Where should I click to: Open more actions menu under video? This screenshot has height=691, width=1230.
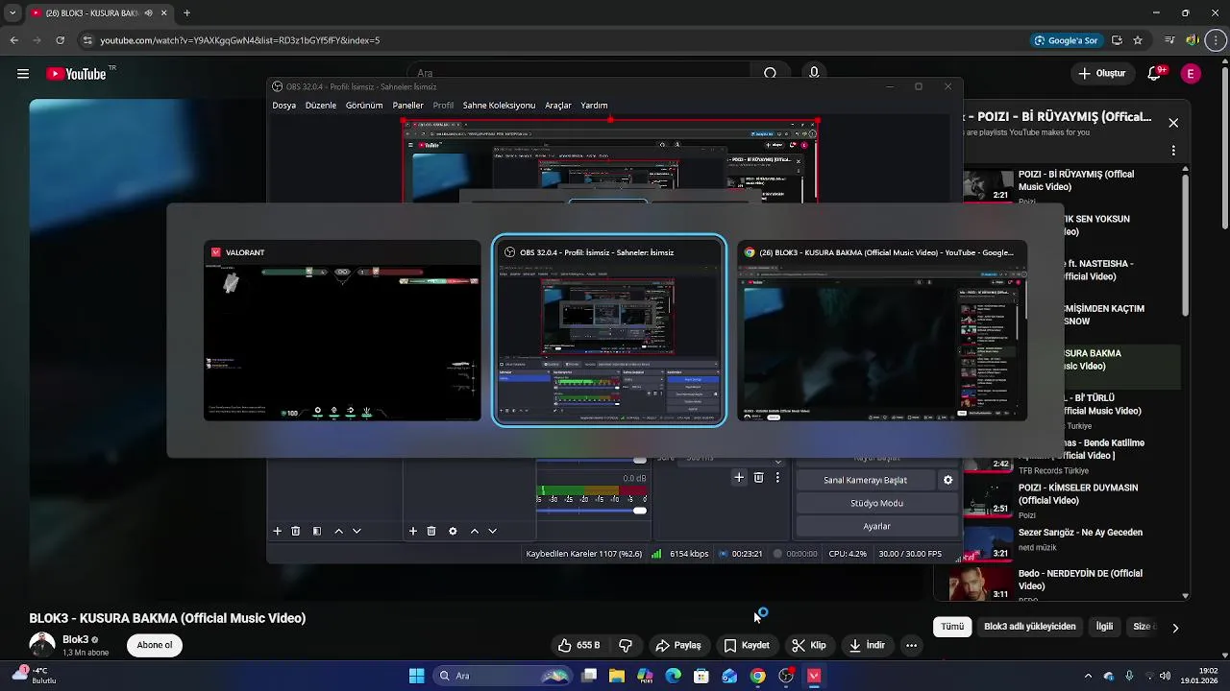(x=911, y=646)
